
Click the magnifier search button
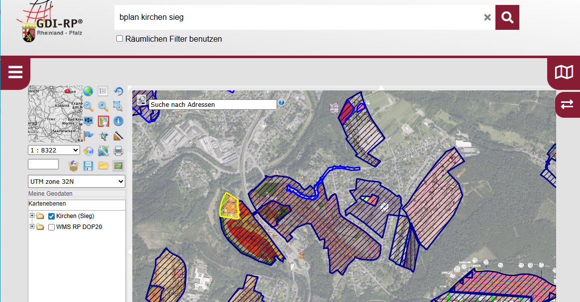point(507,17)
